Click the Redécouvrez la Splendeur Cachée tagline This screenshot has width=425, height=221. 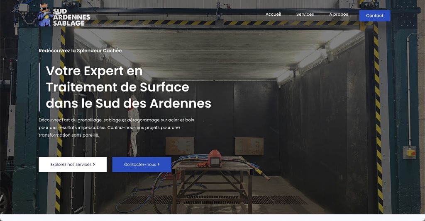[80, 50]
